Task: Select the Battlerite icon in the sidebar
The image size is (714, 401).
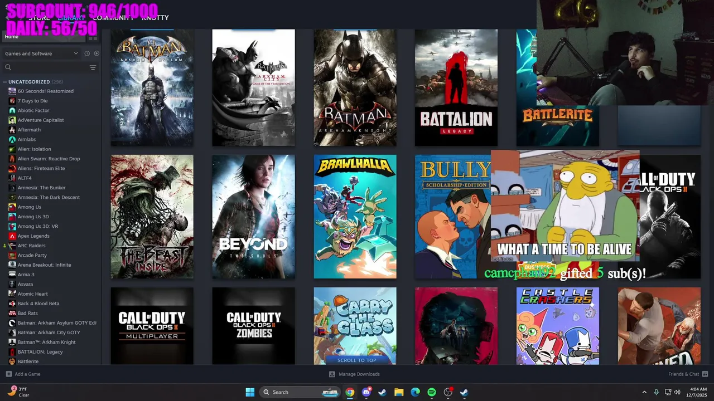Action: [12, 361]
